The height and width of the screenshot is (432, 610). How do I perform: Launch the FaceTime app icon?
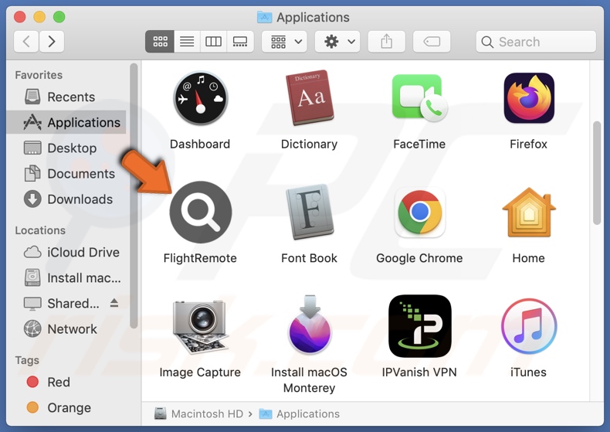click(419, 97)
